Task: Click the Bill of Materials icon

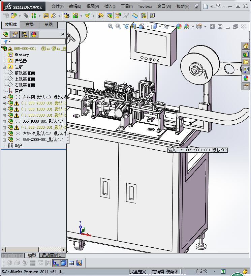Action: [x=109, y=16]
